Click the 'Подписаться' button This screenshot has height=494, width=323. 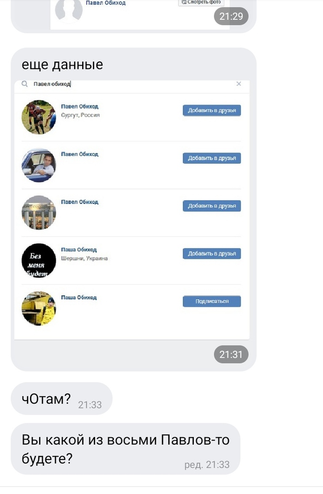(x=212, y=301)
